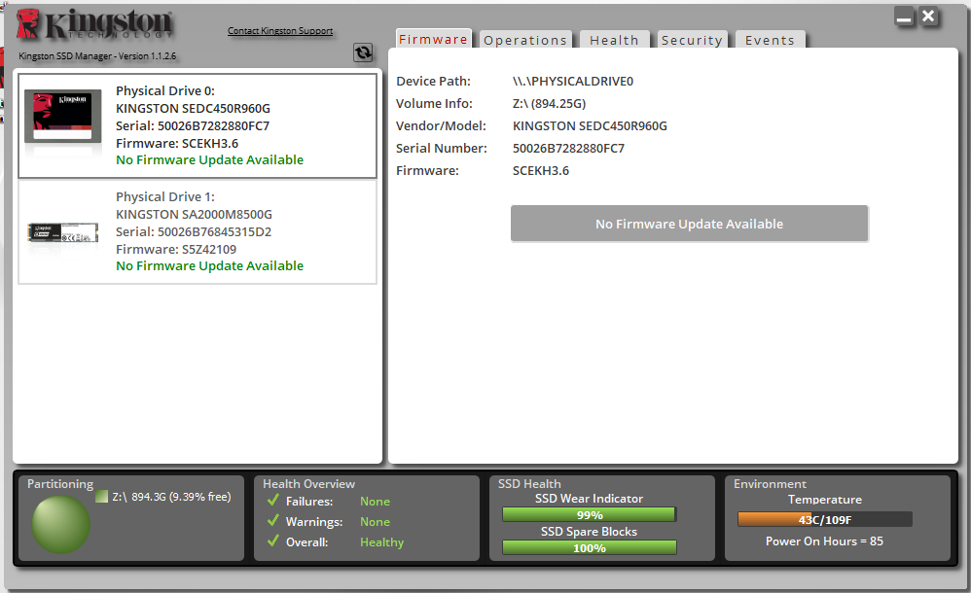
Task: Click the Kingston logo
Action: click(94, 24)
